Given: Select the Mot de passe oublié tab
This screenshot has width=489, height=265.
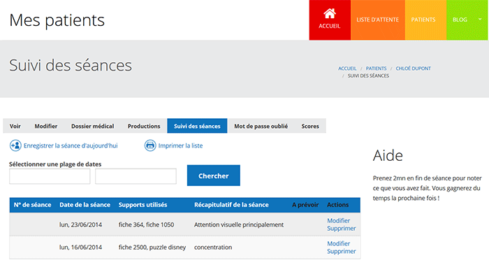Looking at the screenshot, I should pos(261,126).
